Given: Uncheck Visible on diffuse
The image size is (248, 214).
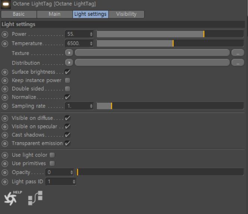Looking at the screenshot, I should click(x=68, y=118).
